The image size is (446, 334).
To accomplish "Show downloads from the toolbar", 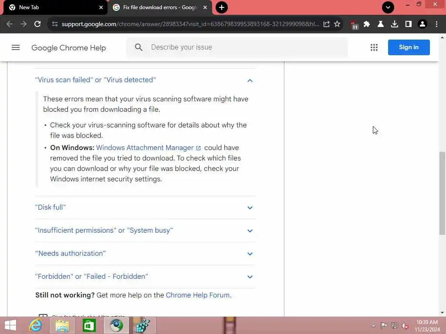I will pyautogui.click(x=394, y=24).
